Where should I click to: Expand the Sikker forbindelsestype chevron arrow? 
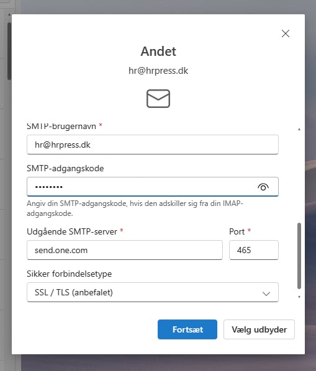pos(266,293)
